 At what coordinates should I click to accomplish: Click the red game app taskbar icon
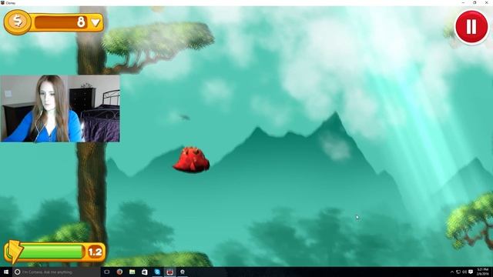click(x=169, y=272)
